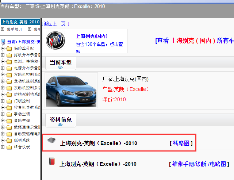Select 手动空调 tree label

[22, 114]
